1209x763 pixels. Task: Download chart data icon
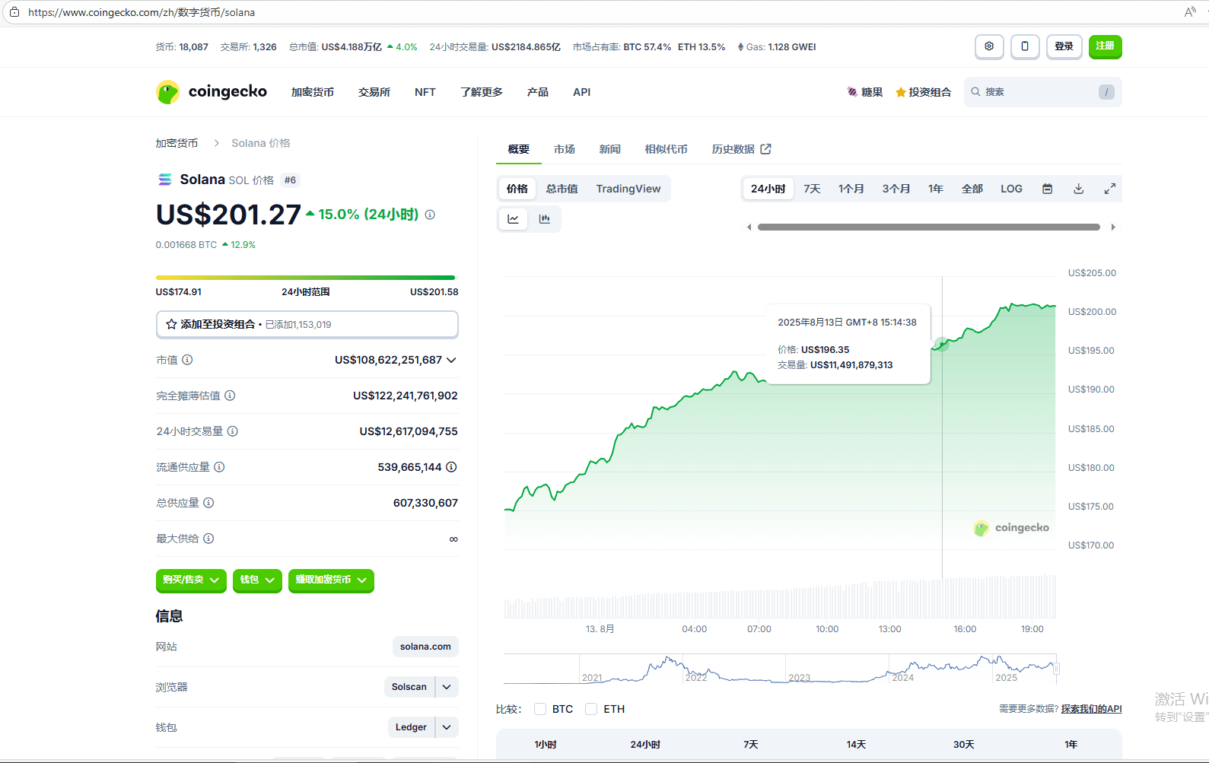(1078, 189)
